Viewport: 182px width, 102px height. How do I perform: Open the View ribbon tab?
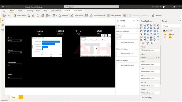click(38, 11)
